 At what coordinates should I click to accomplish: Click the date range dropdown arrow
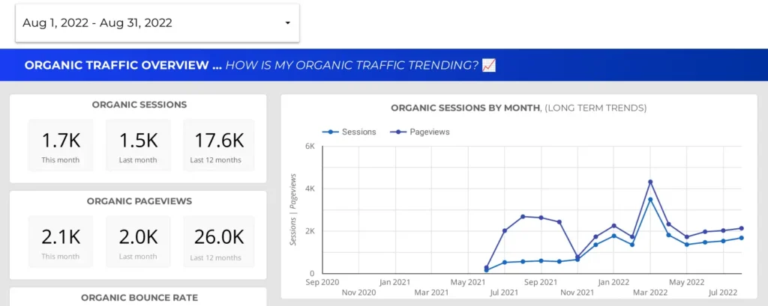(x=287, y=23)
